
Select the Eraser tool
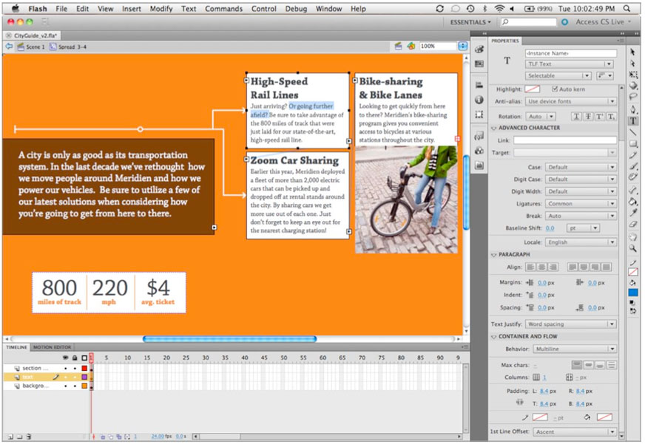pos(632,224)
